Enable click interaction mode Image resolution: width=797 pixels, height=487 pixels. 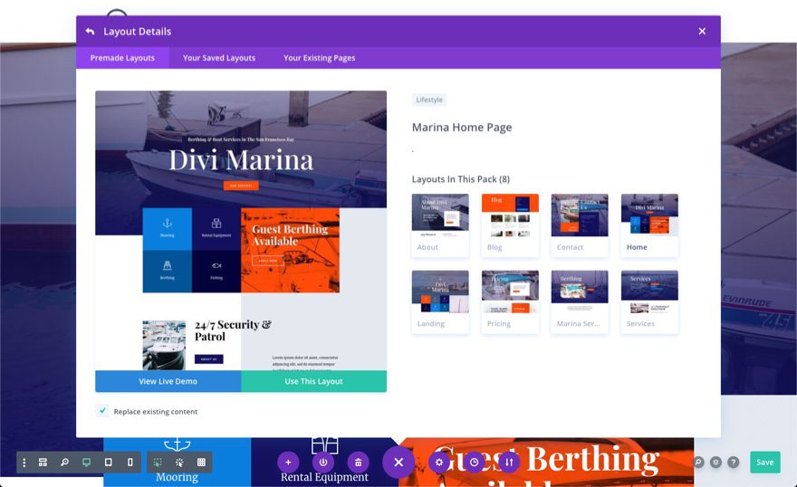[x=158, y=463]
